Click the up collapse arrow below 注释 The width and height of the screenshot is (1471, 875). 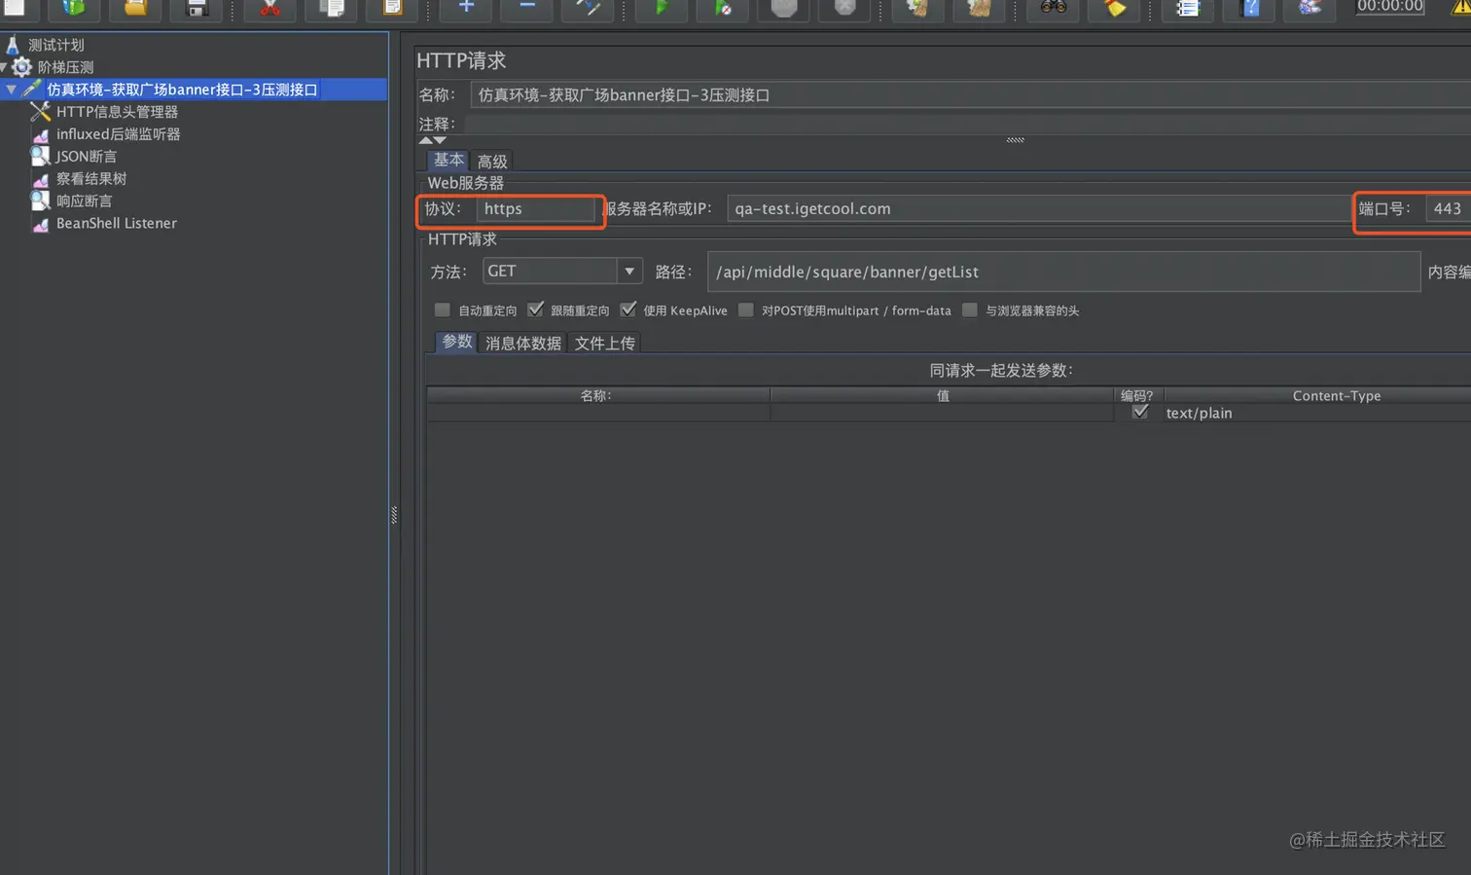pyautogui.click(x=425, y=140)
